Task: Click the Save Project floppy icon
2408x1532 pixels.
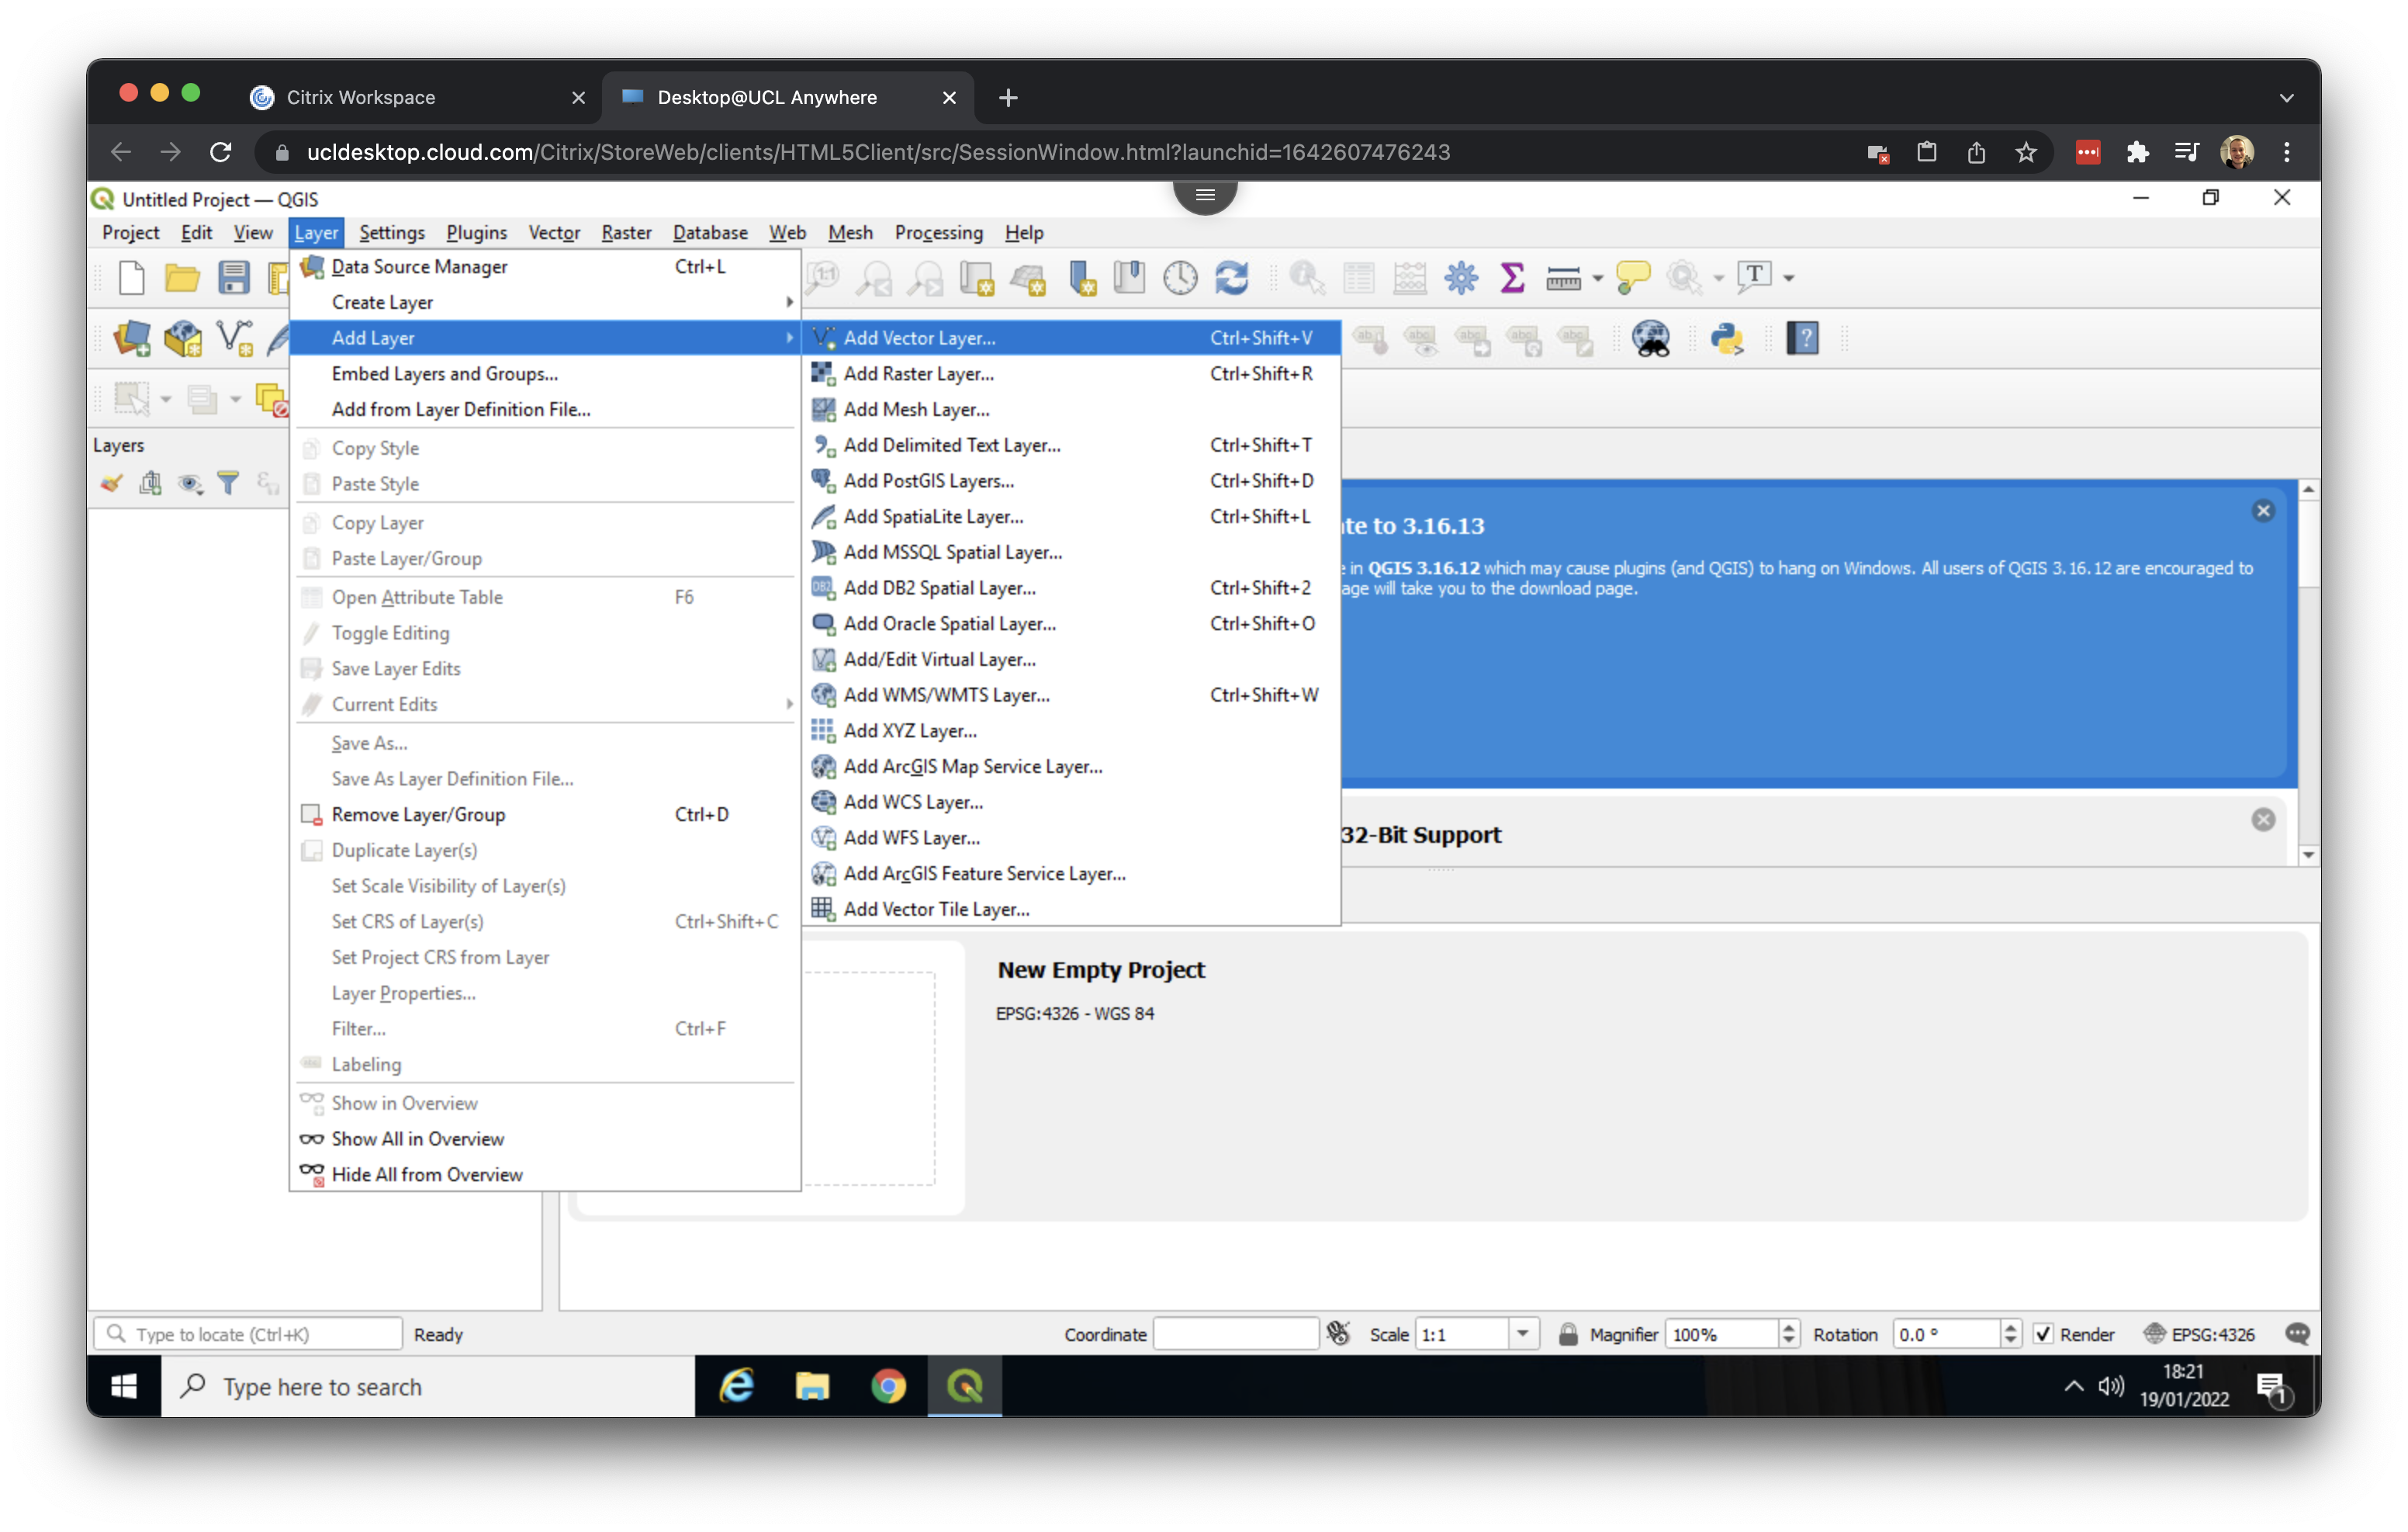Action: [x=234, y=277]
